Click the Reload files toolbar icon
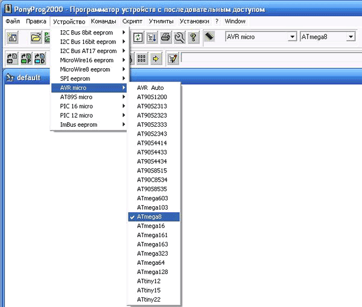This screenshot has width=362, height=307. point(138,37)
